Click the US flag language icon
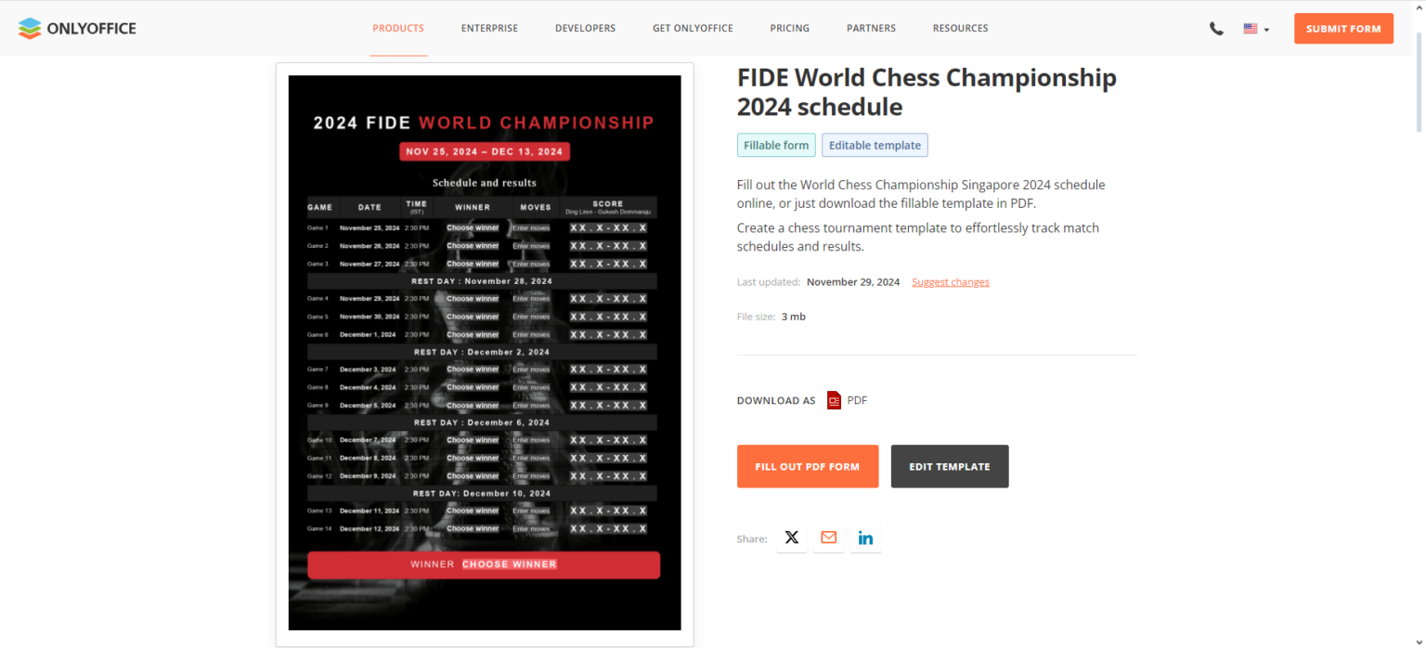This screenshot has height=648, width=1426. click(1251, 28)
